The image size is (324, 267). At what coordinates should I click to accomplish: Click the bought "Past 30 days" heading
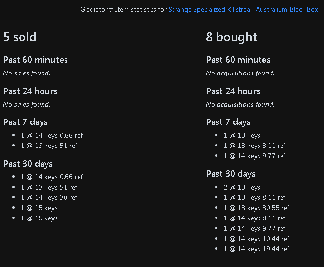tap(231, 174)
